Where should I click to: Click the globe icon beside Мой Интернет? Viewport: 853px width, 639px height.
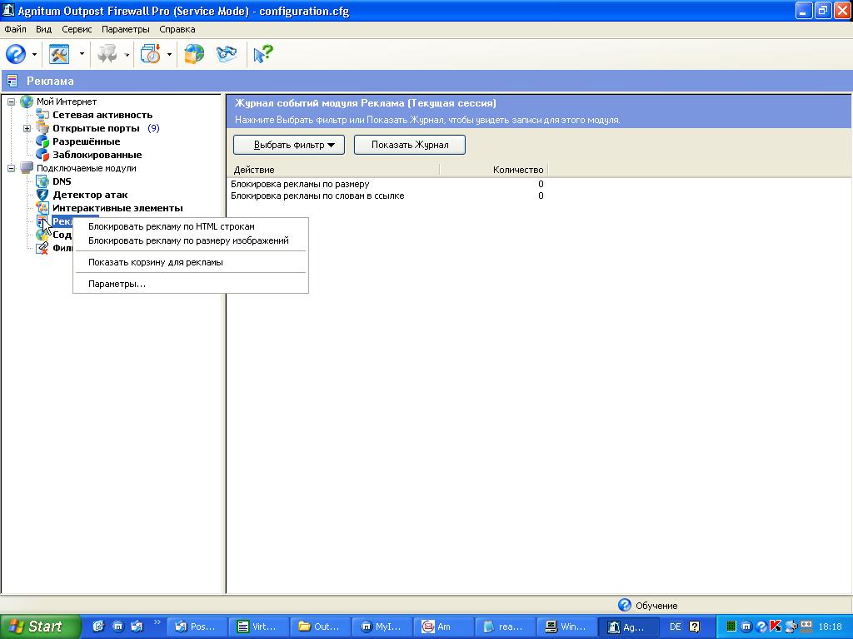pos(27,102)
